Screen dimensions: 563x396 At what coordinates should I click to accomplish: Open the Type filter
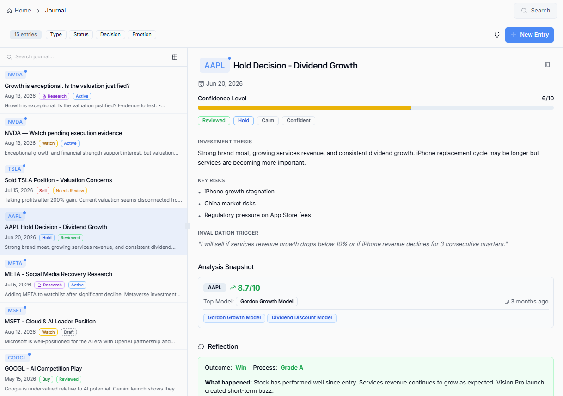[56, 35]
